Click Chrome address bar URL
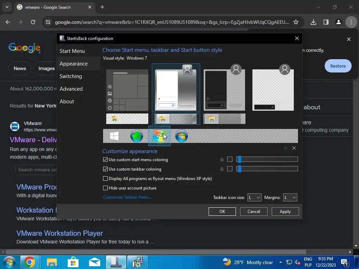 pos(172,22)
